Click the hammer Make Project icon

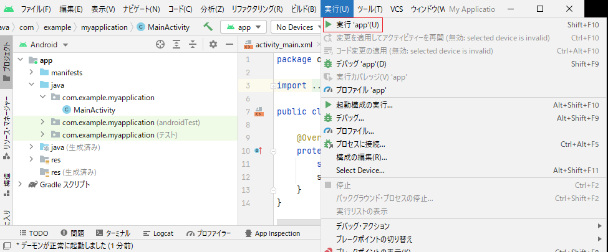click(x=208, y=27)
